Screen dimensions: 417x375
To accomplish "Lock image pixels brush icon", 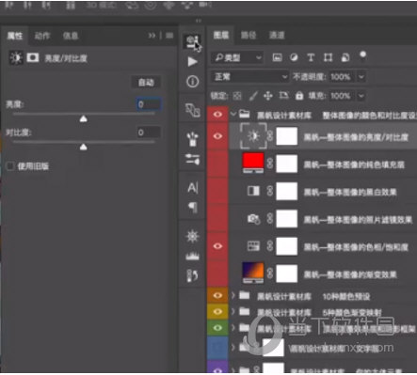I will [253, 96].
